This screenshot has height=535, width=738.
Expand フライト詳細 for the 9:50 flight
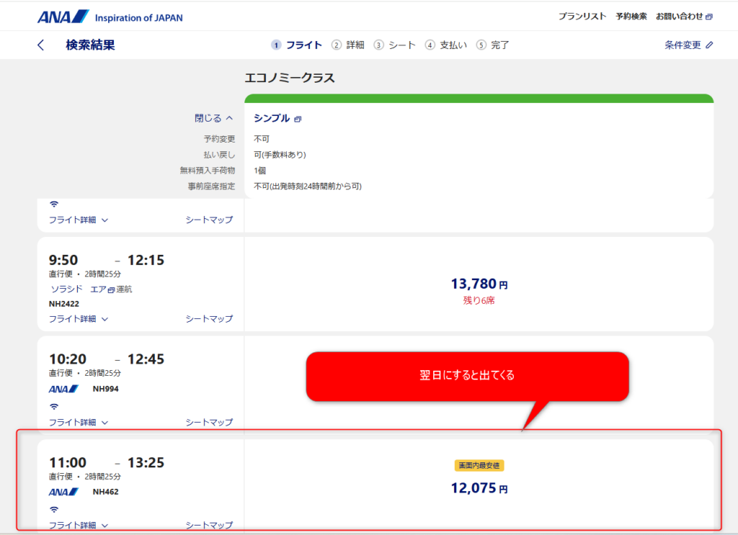[x=78, y=318]
